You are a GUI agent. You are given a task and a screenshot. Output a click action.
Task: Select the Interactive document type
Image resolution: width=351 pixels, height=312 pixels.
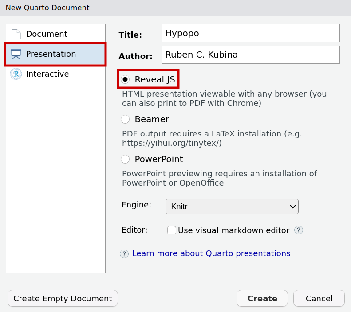tap(47, 74)
